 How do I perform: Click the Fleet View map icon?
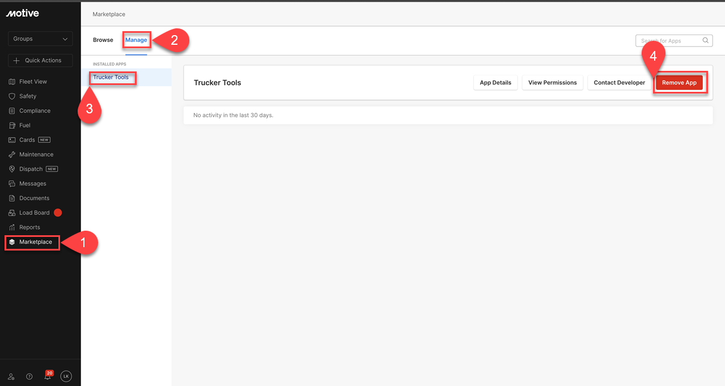point(12,82)
